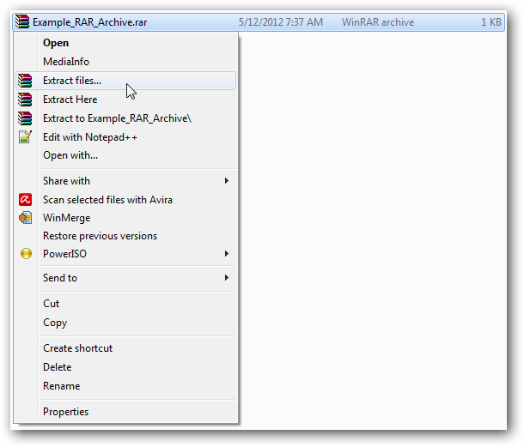Click the RAR file icon in file list
Screen dimensions: 524x447
point(23,22)
